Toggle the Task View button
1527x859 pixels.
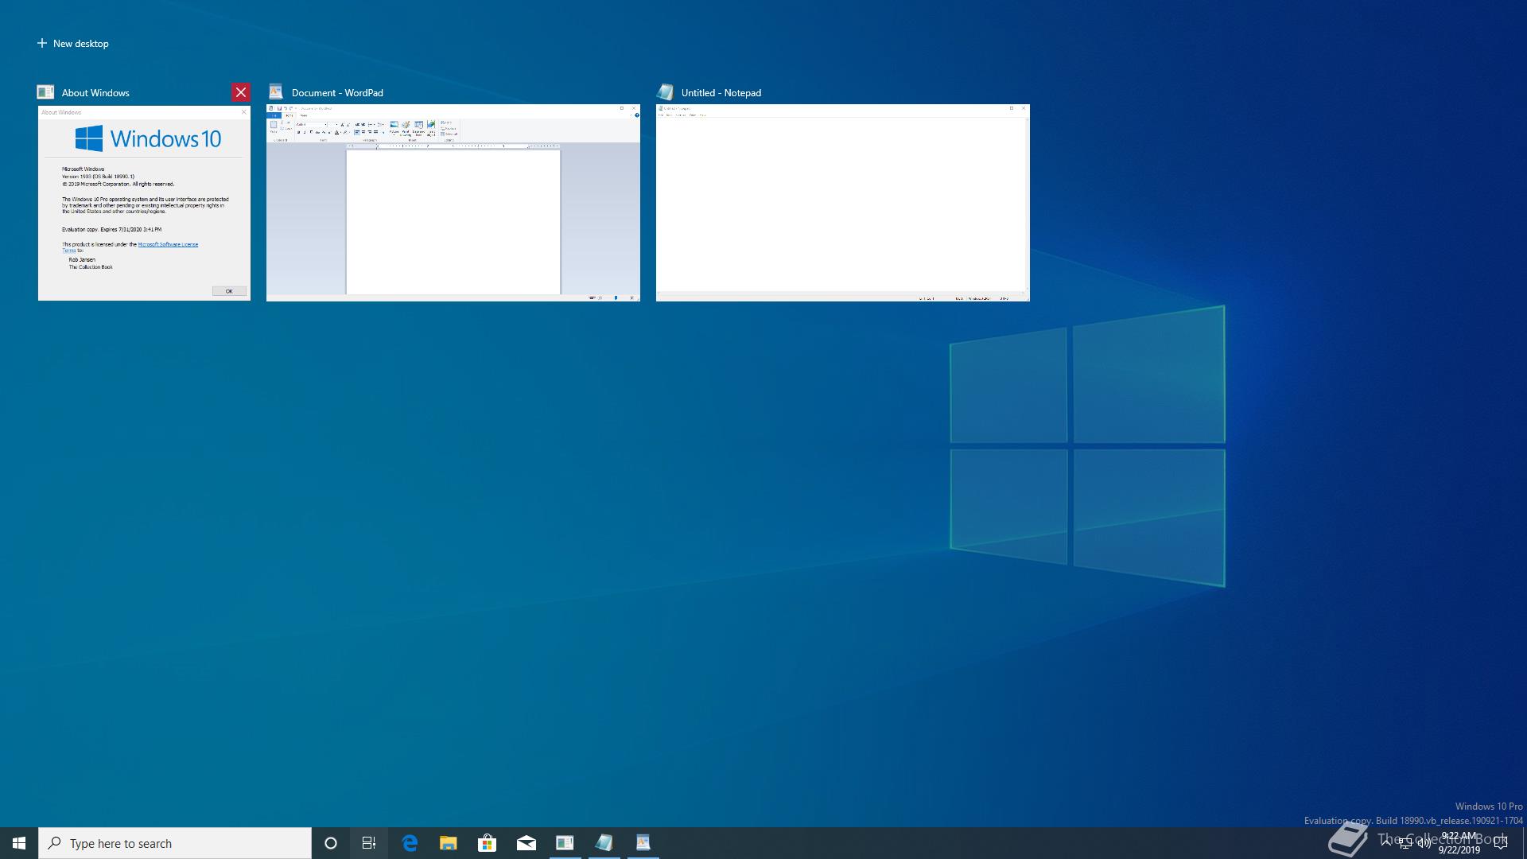coord(369,843)
